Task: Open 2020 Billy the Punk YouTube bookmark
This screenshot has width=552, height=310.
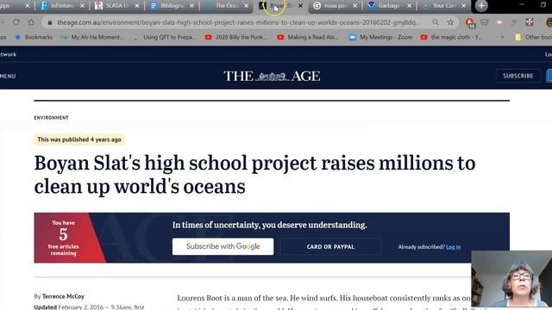Action: click(x=235, y=37)
